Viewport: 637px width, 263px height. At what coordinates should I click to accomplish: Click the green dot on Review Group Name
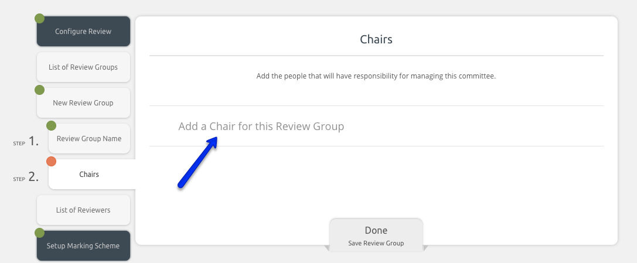pos(51,126)
